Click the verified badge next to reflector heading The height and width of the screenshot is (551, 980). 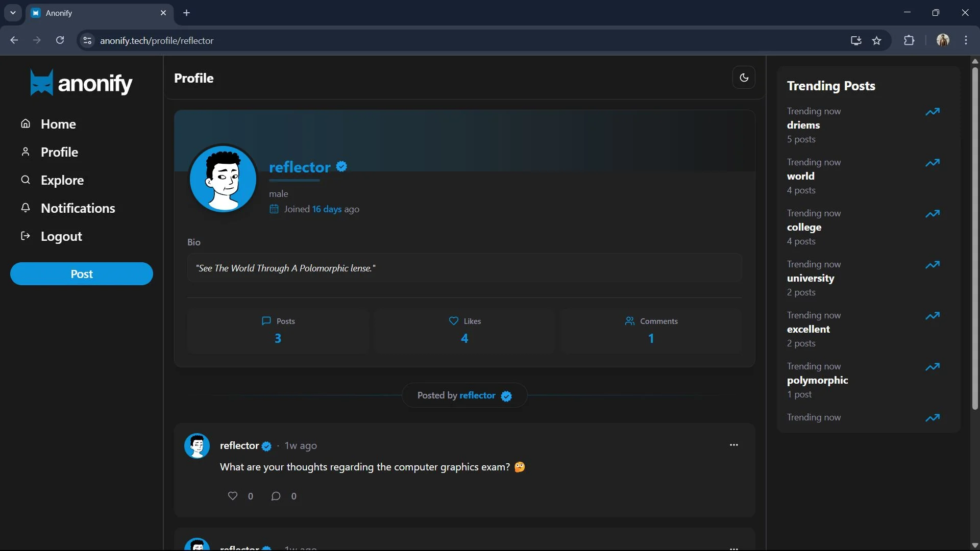[x=342, y=166]
